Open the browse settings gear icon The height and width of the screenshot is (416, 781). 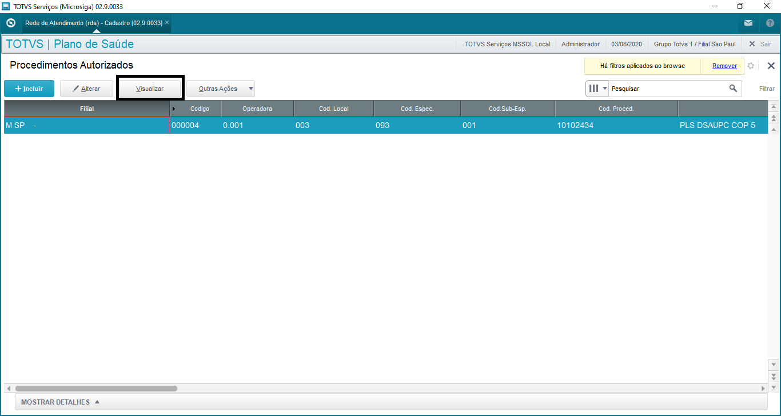(x=751, y=66)
